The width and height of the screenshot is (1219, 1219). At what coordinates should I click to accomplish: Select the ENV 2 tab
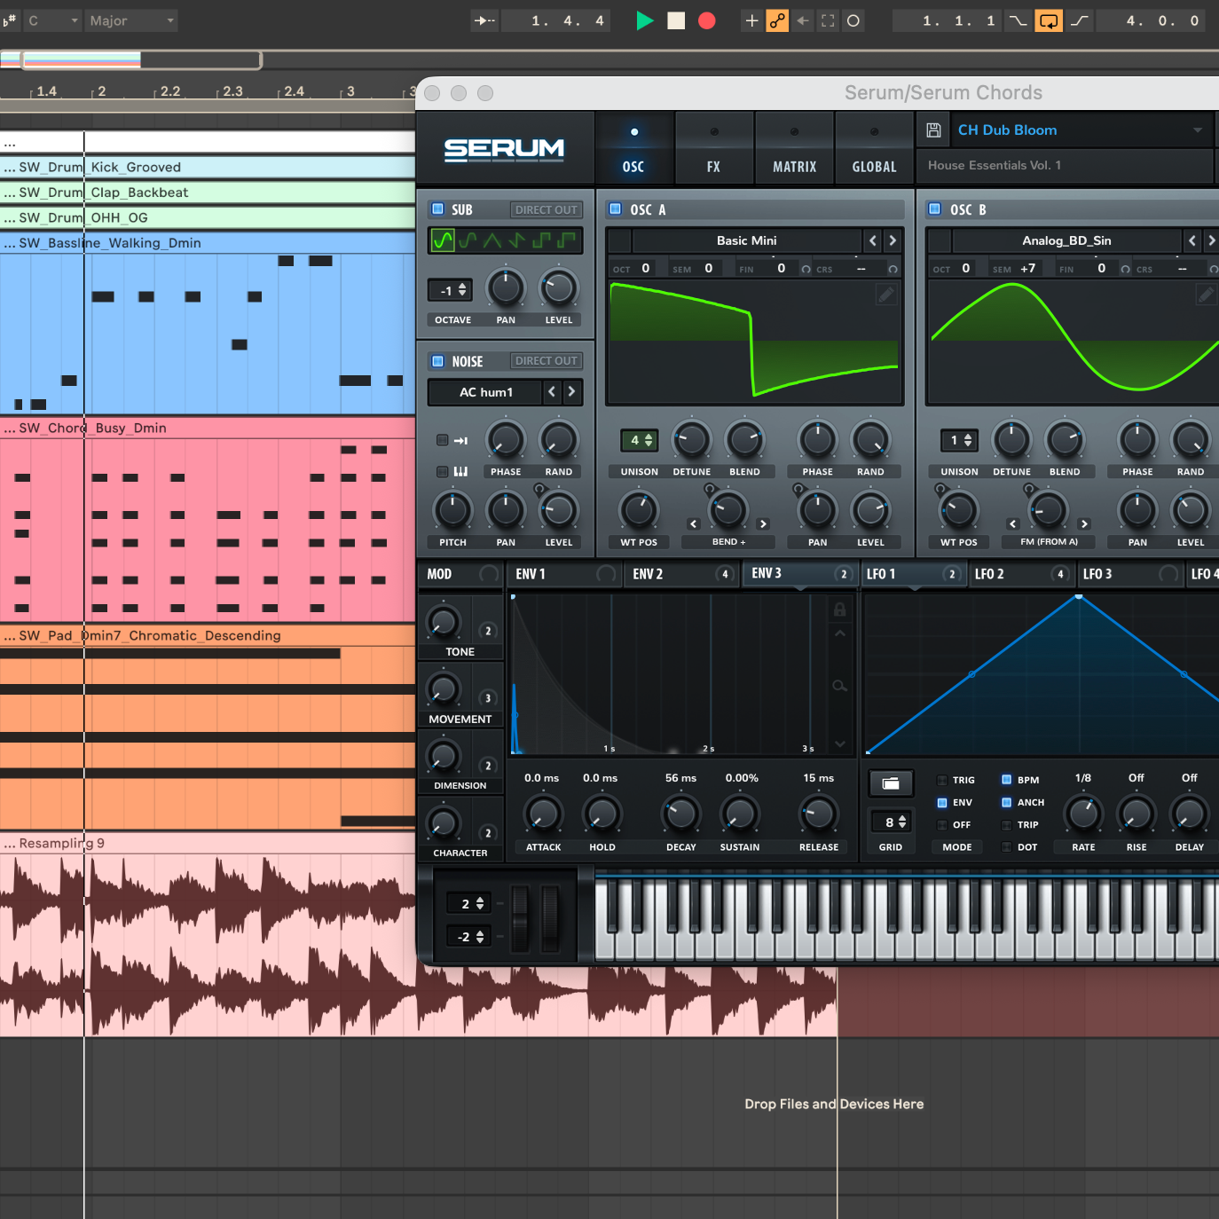click(x=648, y=574)
